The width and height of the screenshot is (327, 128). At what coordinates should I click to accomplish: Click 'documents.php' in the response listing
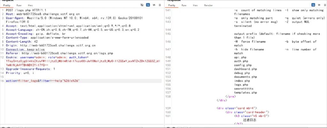pyautogui.click(x=246, y=77)
